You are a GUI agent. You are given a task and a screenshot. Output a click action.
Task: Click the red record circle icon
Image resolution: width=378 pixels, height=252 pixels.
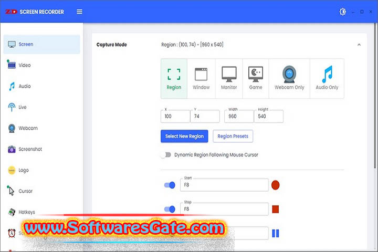275,185
